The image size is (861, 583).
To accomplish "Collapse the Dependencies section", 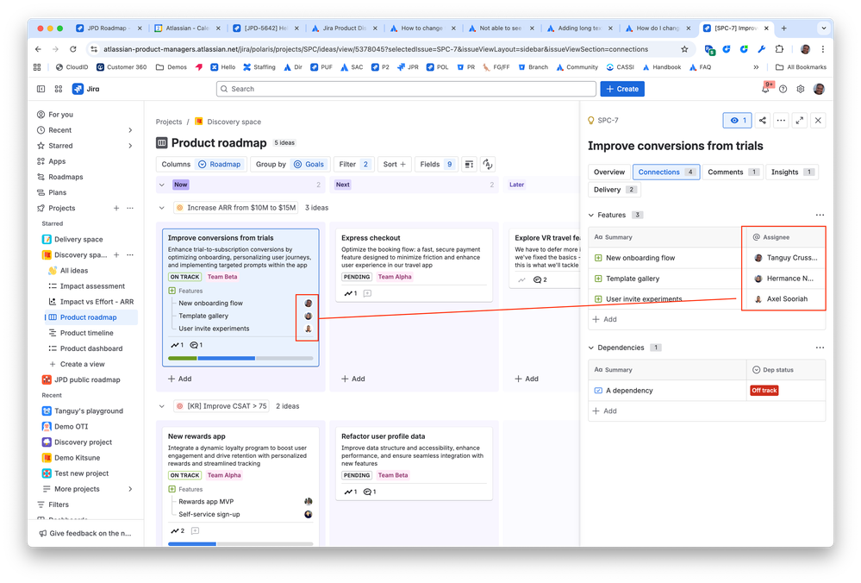I will tap(591, 348).
